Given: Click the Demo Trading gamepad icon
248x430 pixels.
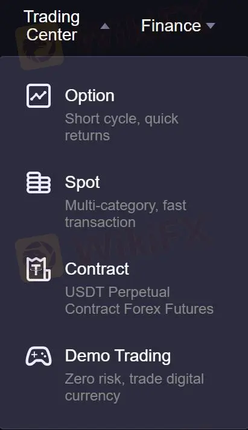Looking at the screenshot, I should [39, 356].
